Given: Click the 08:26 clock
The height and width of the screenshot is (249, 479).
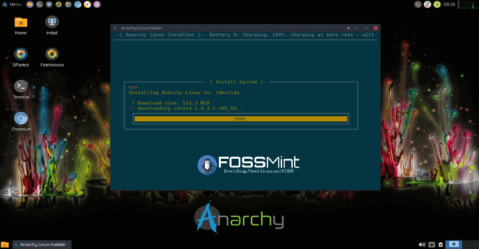Looking at the screenshot, I should 449,4.
